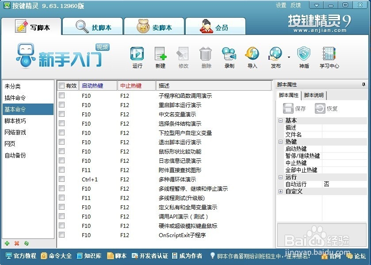Open the 修改 edit icon
Image resolution: width=371 pixels, height=265 pixels.
183,57
